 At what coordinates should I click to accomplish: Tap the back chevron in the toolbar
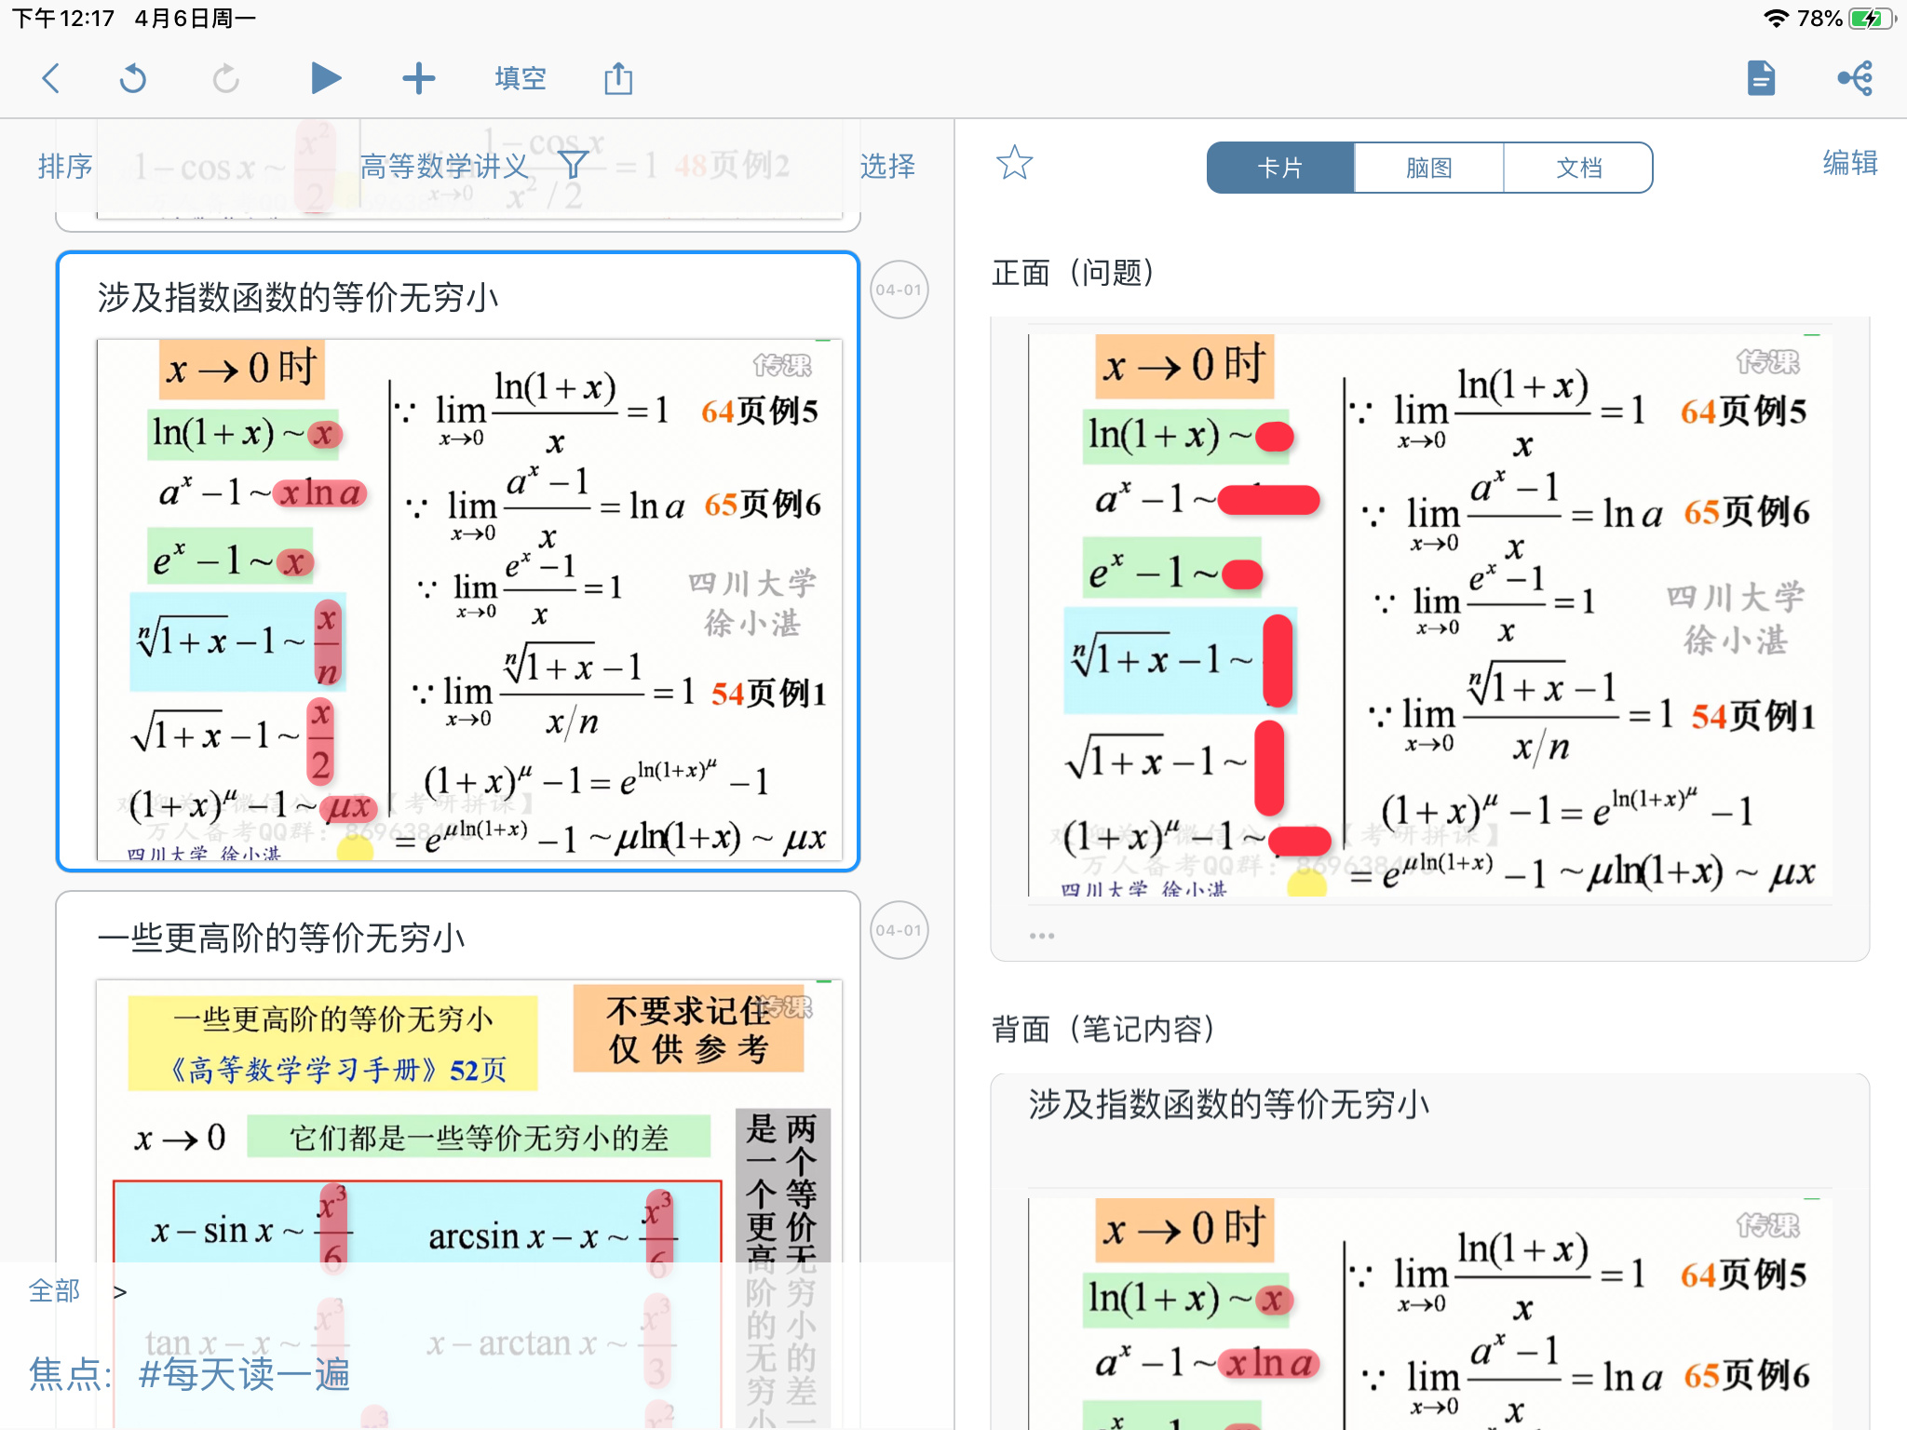[x=52, y=78]
